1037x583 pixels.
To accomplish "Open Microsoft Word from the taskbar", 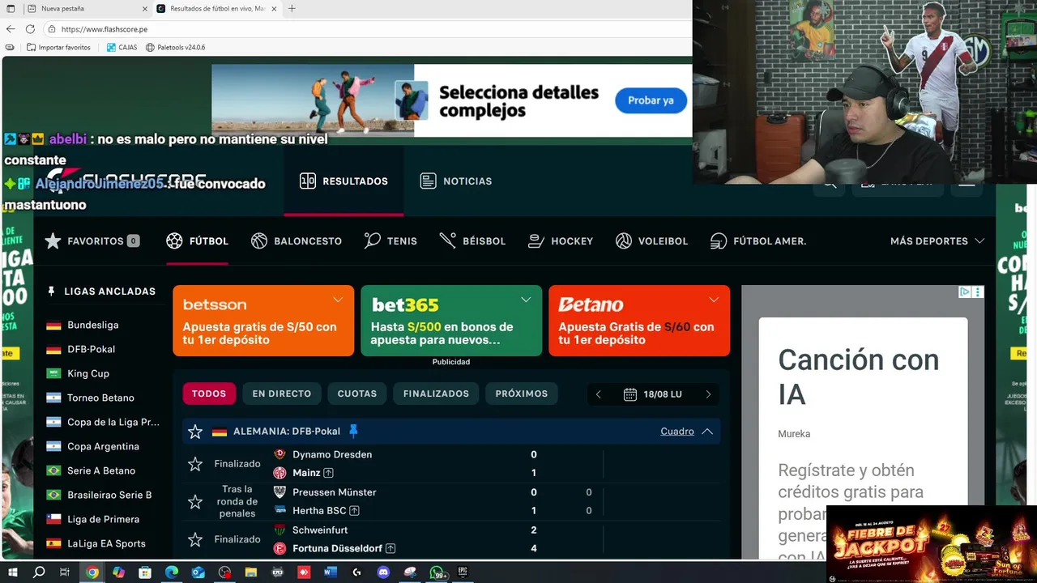I will pyautogui.click(x=331, y=572).
